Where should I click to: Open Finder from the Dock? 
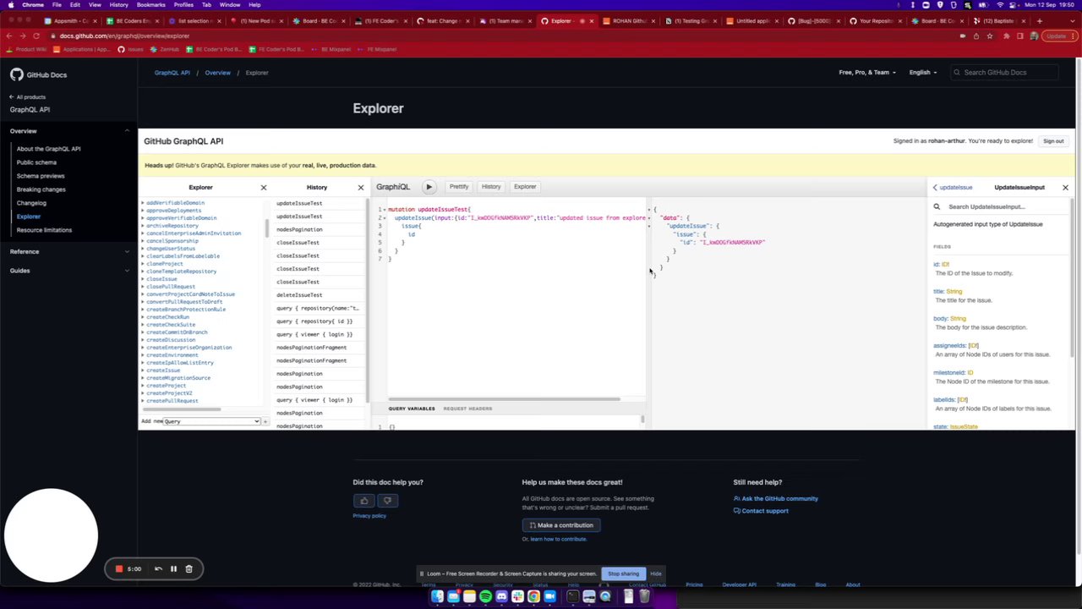tap(437, 597)
